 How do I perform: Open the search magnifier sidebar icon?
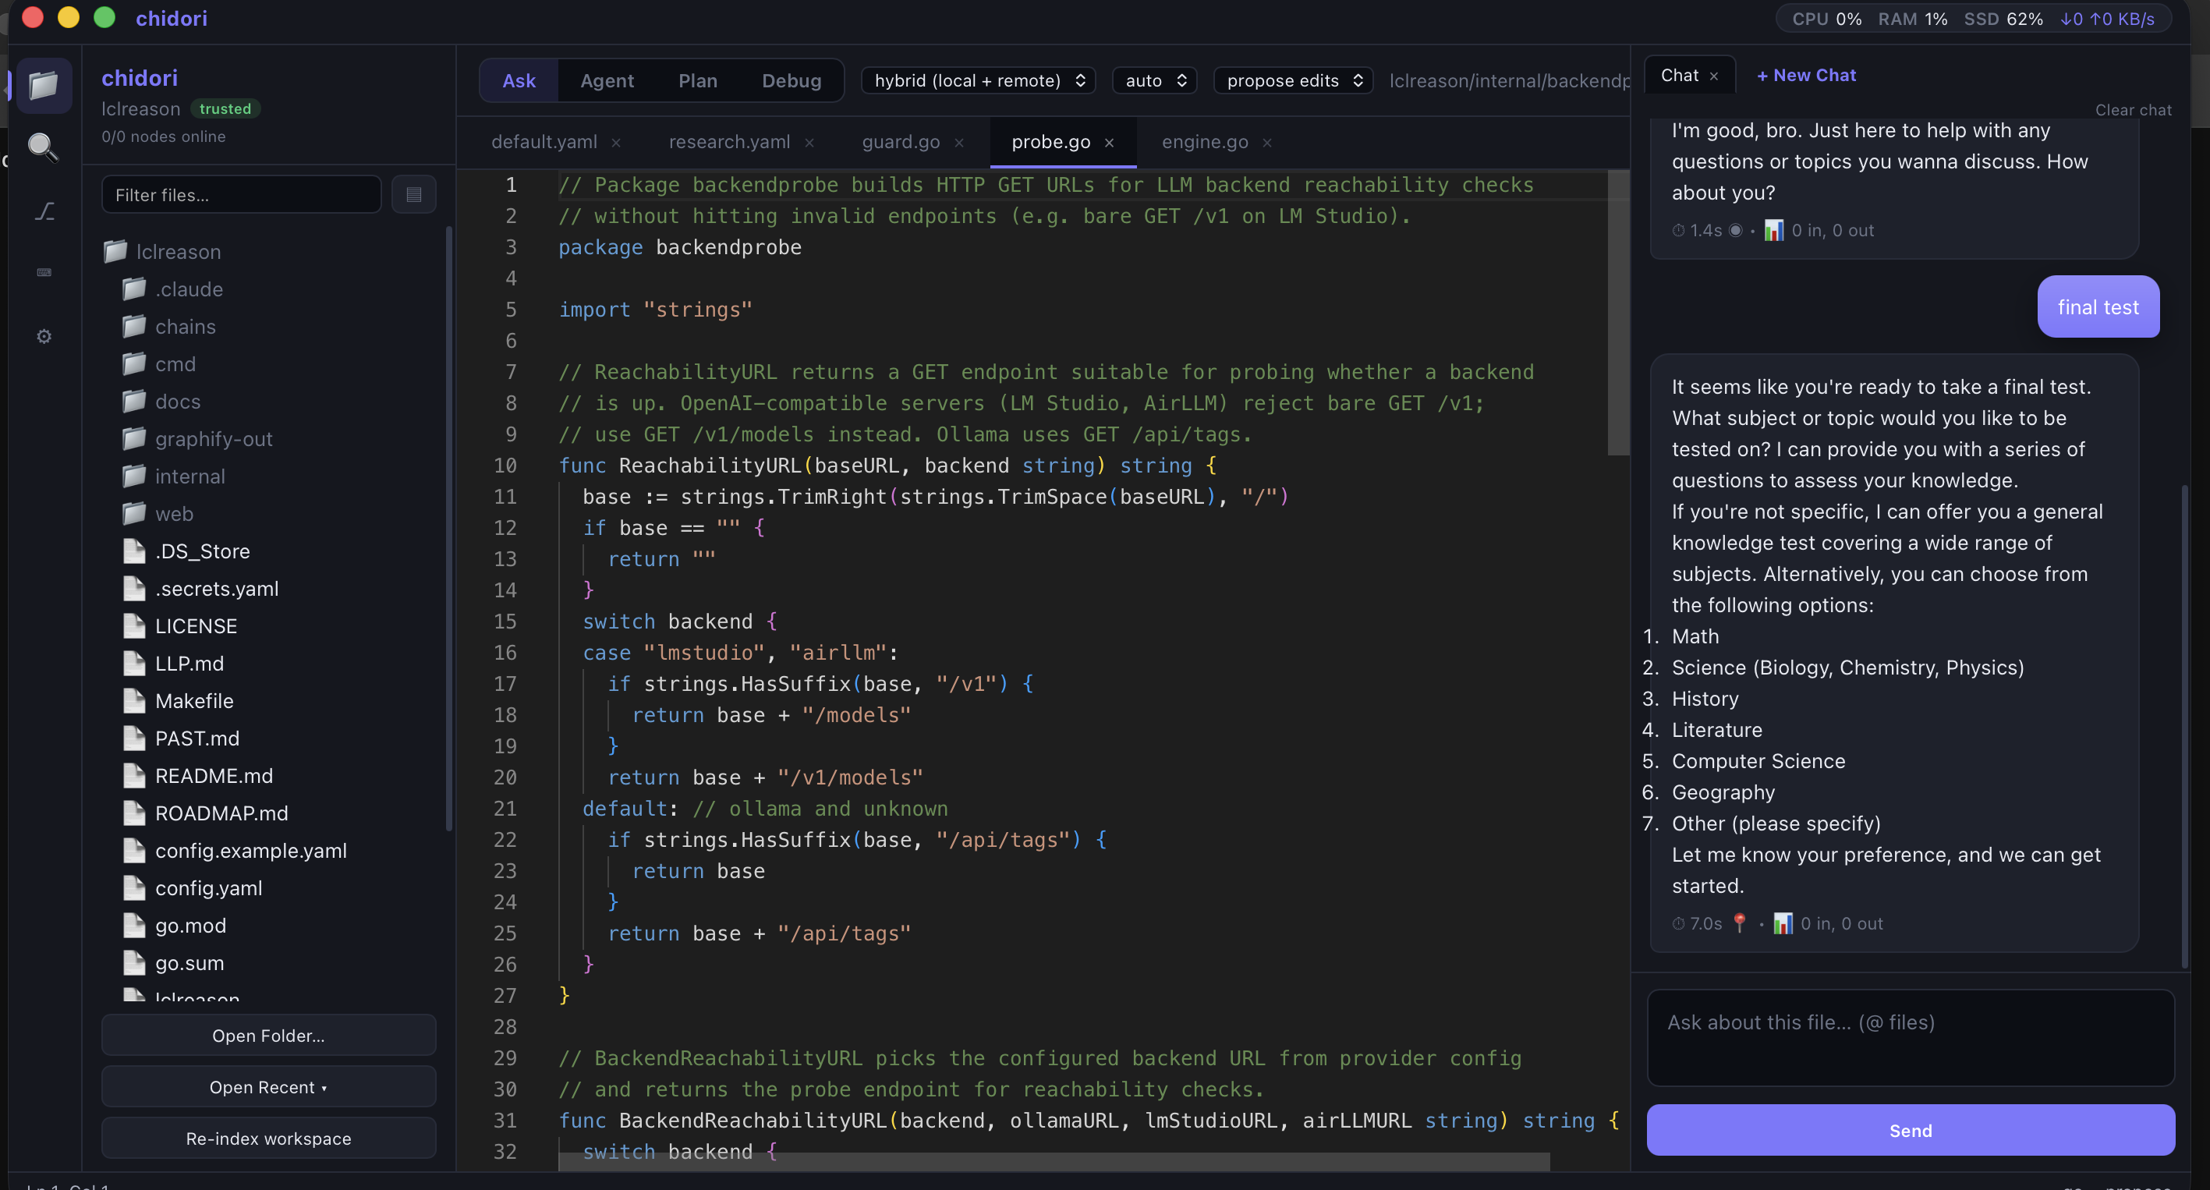pos(43,147)
